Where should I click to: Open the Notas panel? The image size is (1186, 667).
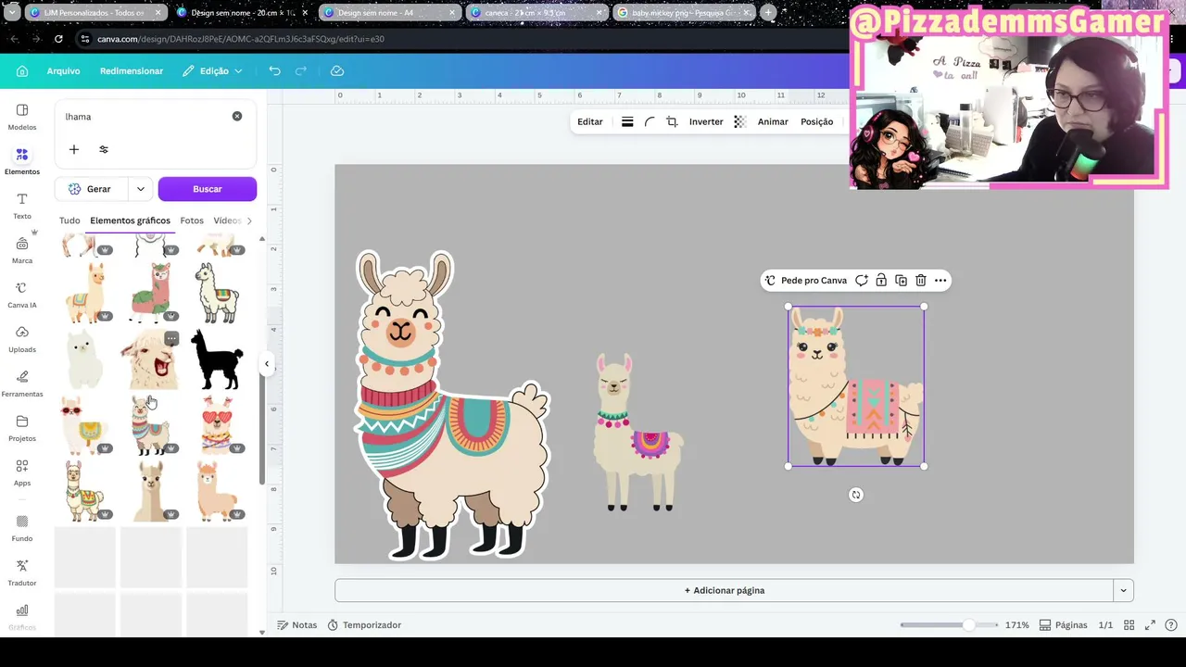pyautogui.click(x=297, y=625)
